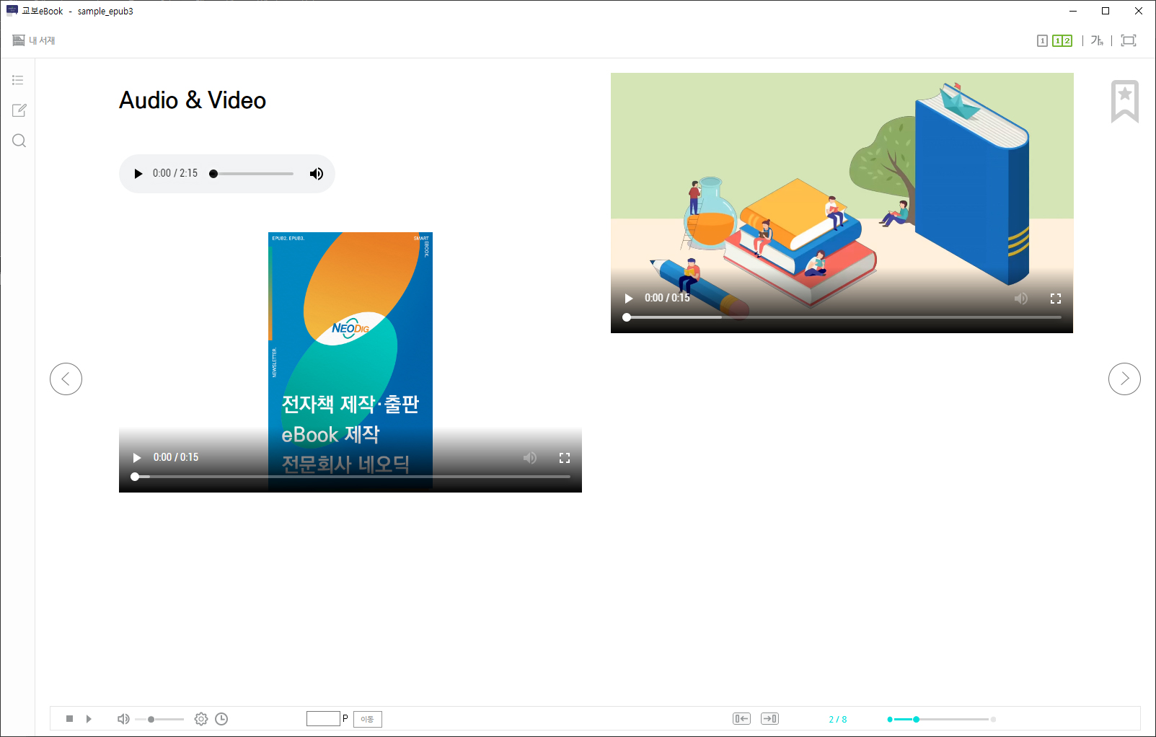
Task: Go to previous page with left arrow
Action: pyautogui.click(x=66, y=379)
